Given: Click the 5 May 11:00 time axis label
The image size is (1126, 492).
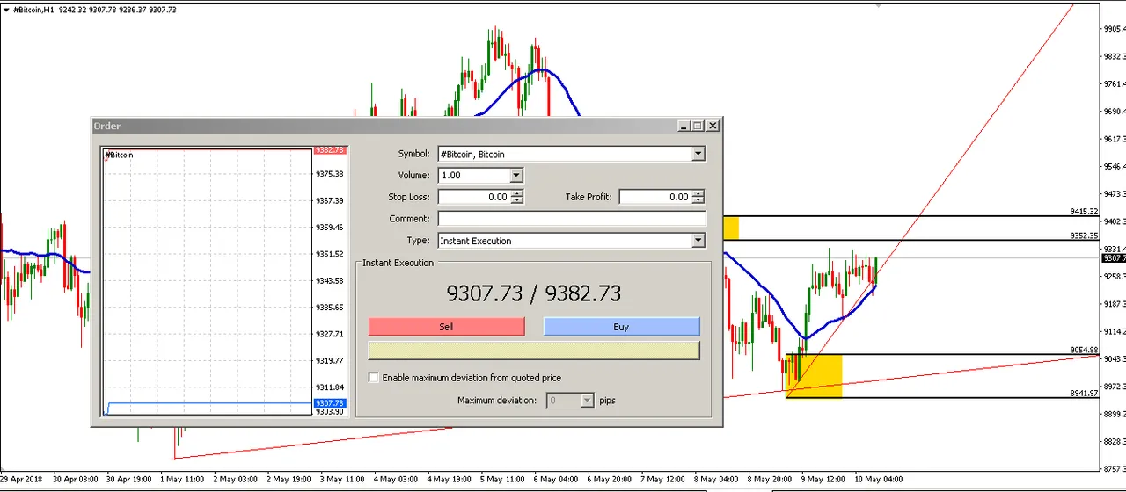Looking at the screenshot, I should (x=502, y=480).
